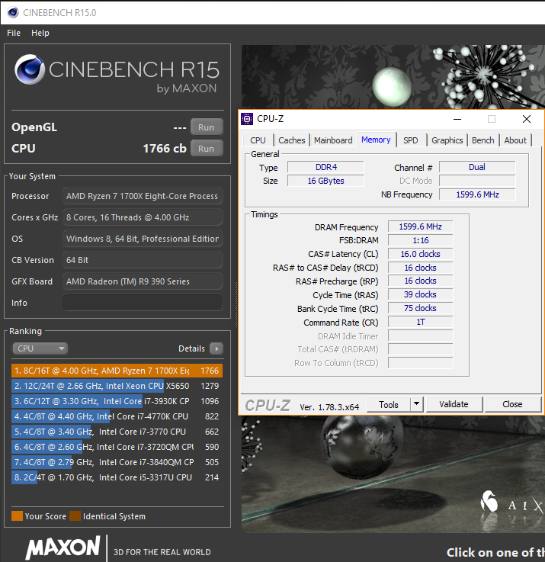This screenshot has height=562, width=545.
Task: Click the CPU score 1766 cb
Action: tap(165, 149)
